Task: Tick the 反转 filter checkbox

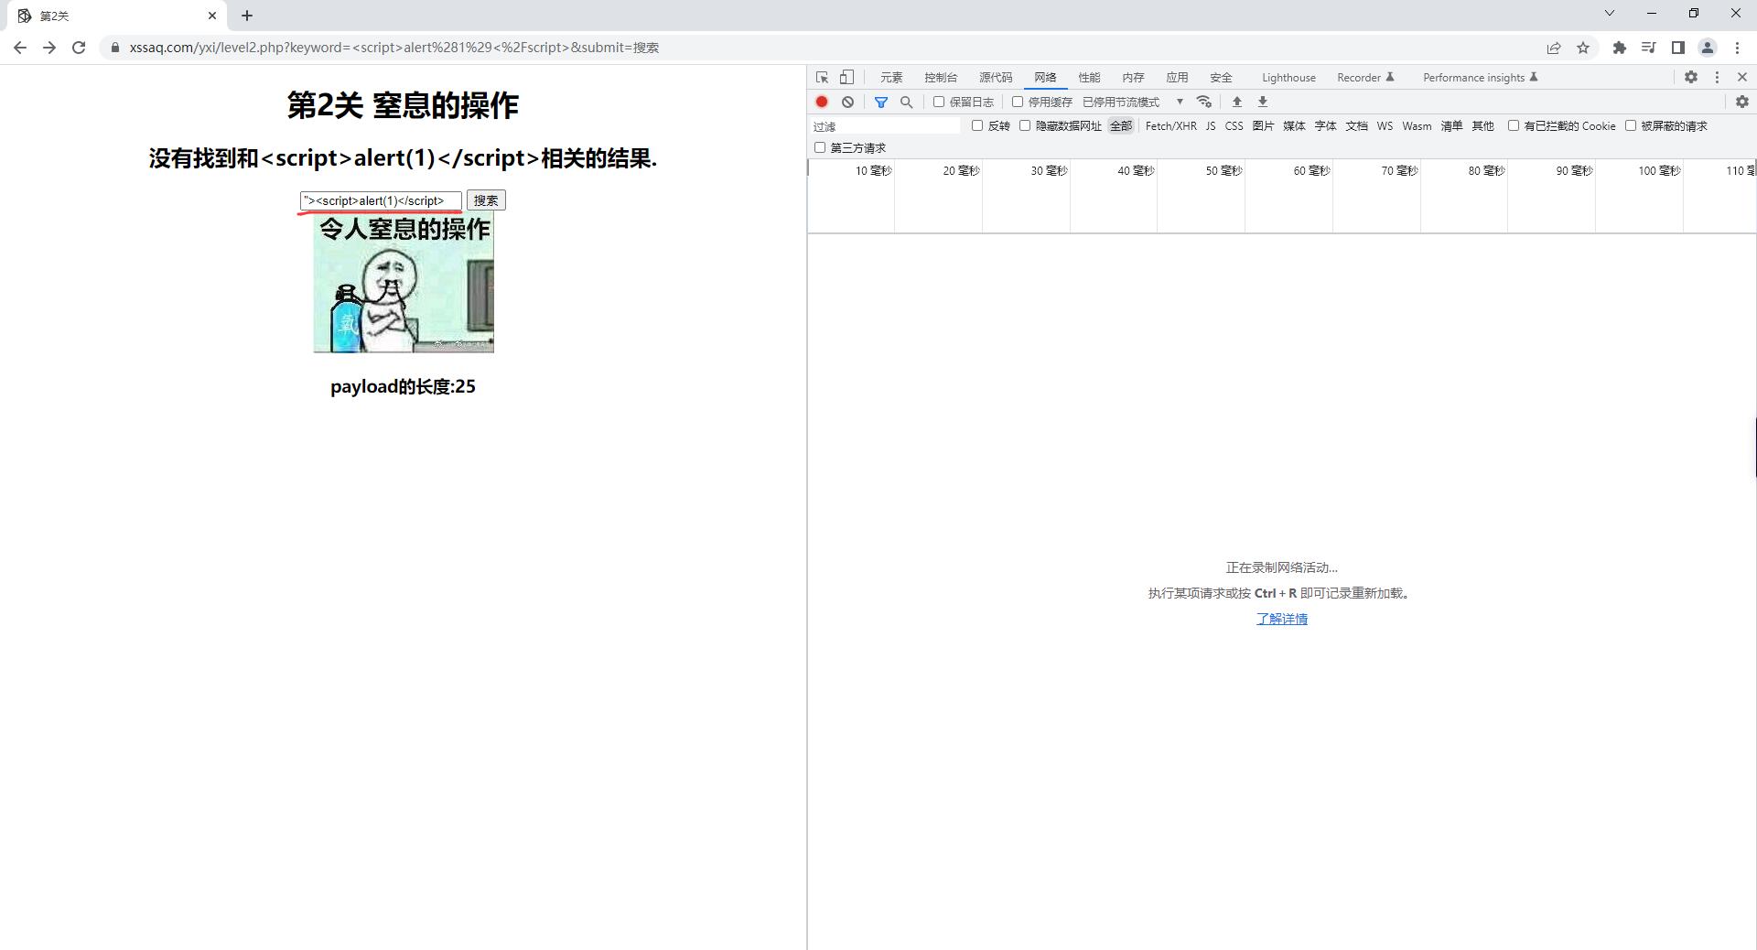Action: pyautogui.click(x=977, y=125)
